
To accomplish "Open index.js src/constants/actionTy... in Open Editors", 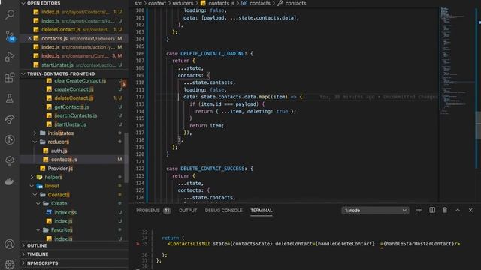I will (74, 47).
